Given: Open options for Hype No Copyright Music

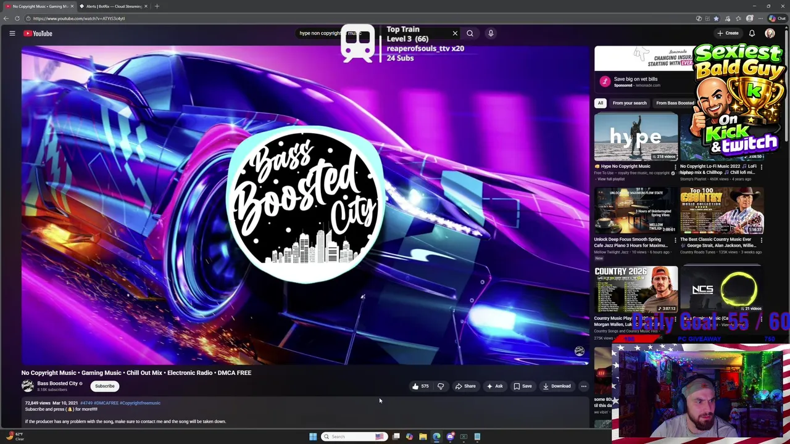Looking at the screenshot, I should pos(675,166).
